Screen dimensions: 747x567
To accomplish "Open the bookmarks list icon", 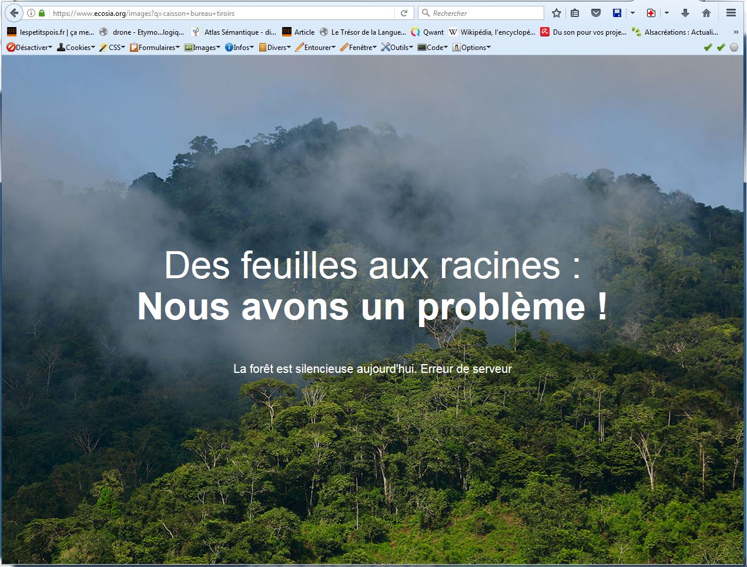I will click(x=575, y=13).
